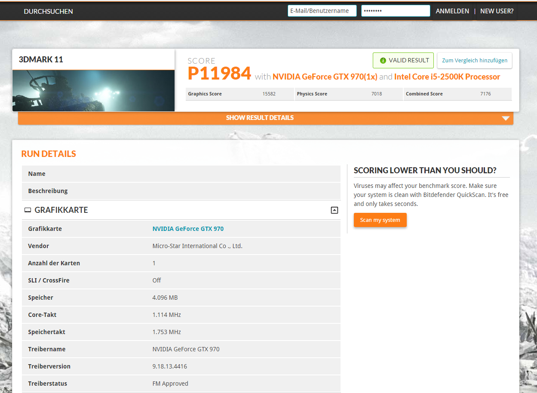Screen dimensions: 537x393
Task: Click the Anmelden login button
Action: pyautogui.click(x=452, y=11)
